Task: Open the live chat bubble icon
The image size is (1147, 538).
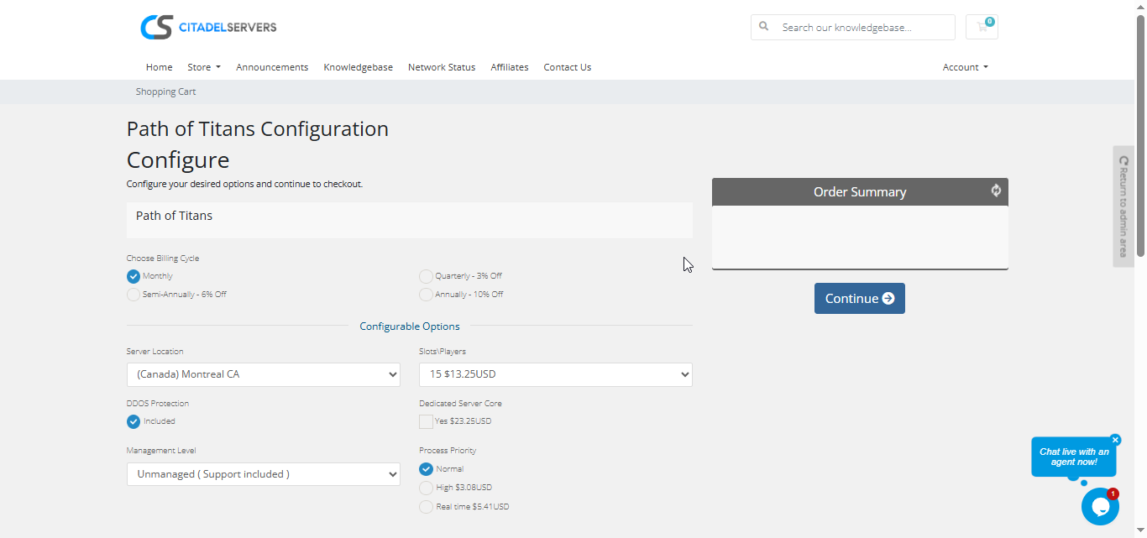Action: tap(1100, 506)
